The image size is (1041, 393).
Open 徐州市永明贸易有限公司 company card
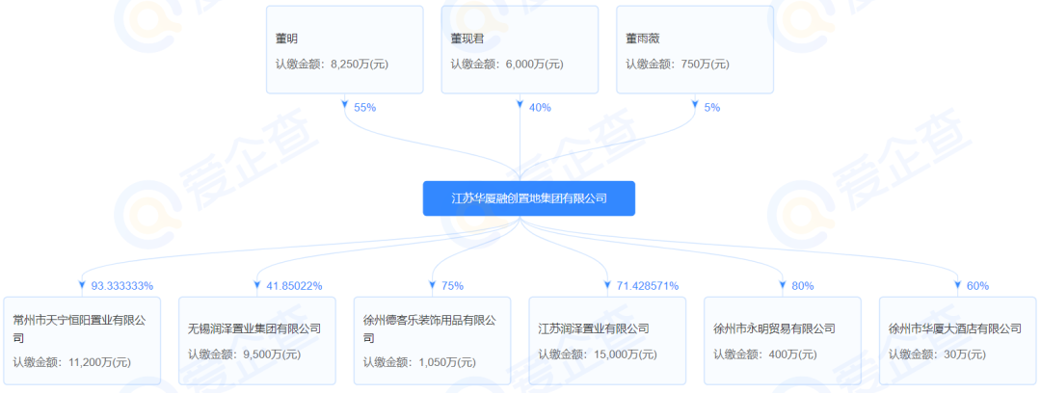783,341
